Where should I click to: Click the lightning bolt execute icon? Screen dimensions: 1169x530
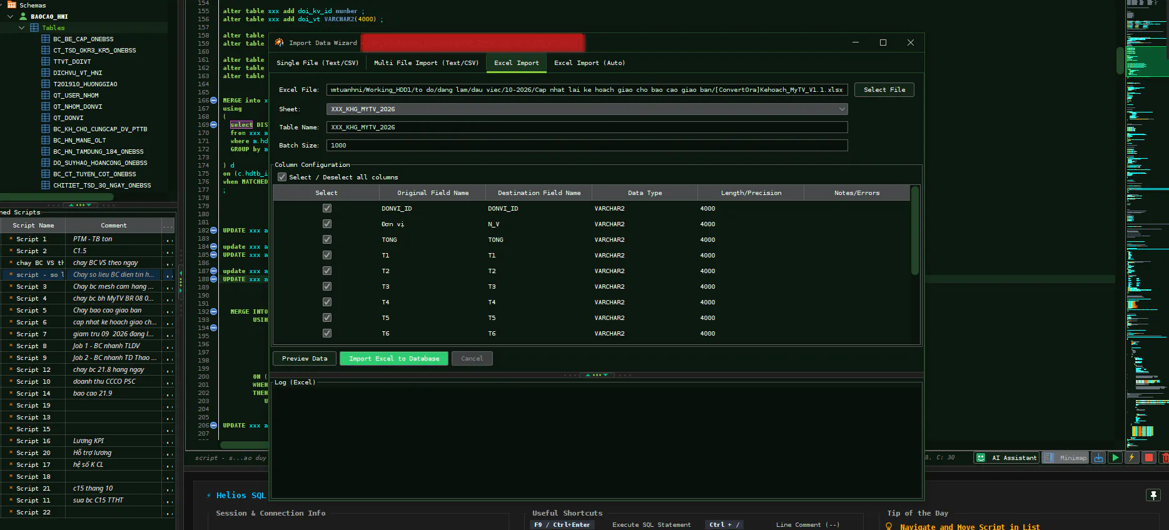[x=1131, y=457]
